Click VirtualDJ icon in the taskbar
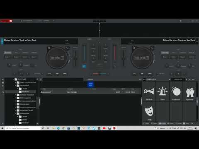The width and height of the screenshot is (199, 149). (x=114, y=128)
